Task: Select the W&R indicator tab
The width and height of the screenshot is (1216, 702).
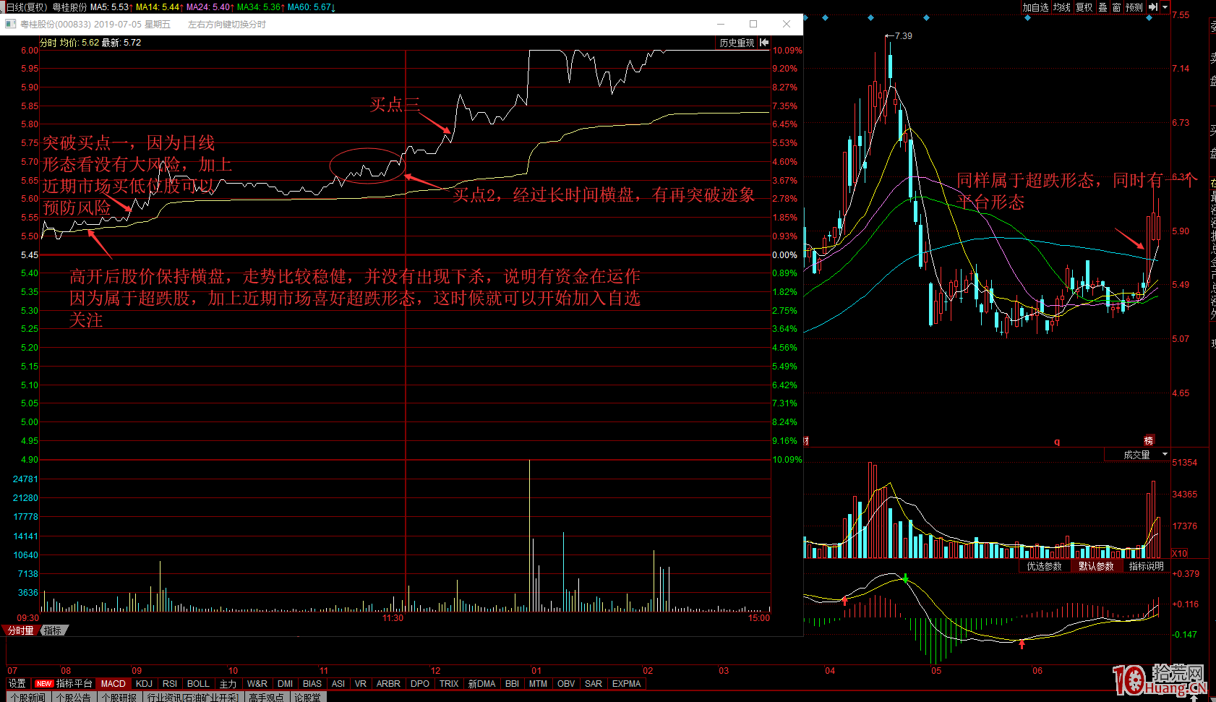Action: (257, 683)
